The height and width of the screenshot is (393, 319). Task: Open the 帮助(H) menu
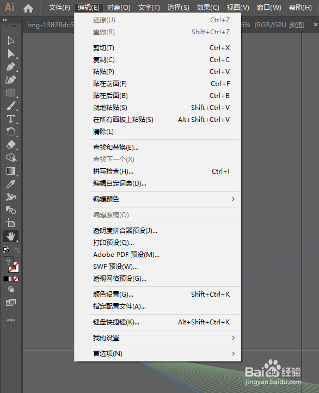[x=300, y=8]
